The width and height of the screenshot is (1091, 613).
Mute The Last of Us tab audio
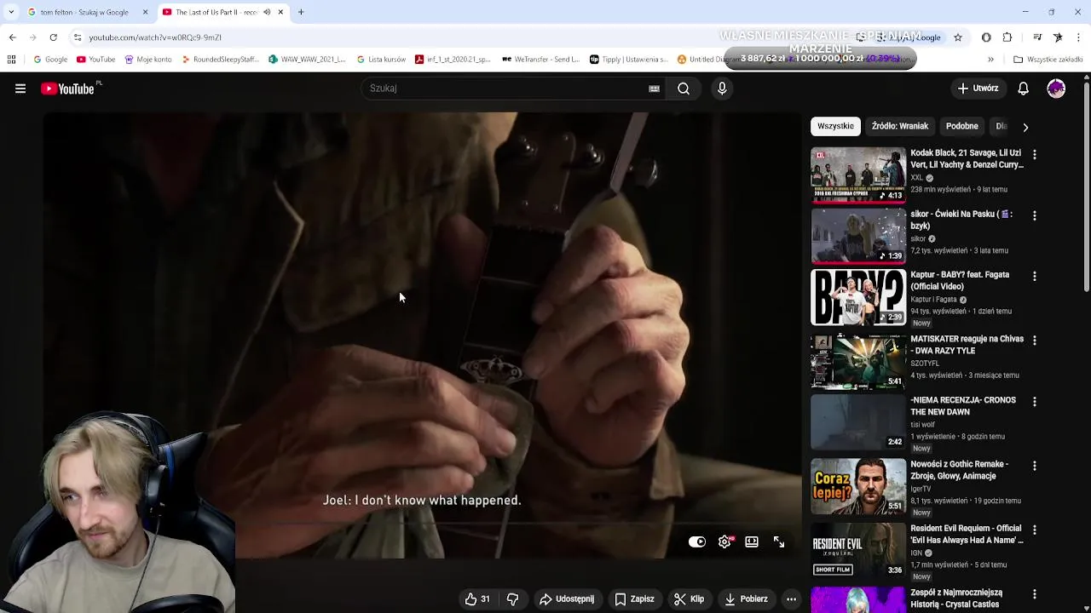click(267, 12)
